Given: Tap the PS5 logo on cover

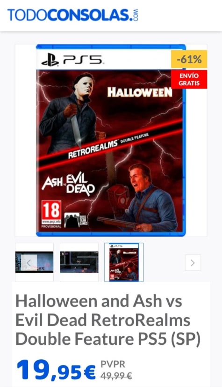Looking at the screenshot, I should (72, 60).
